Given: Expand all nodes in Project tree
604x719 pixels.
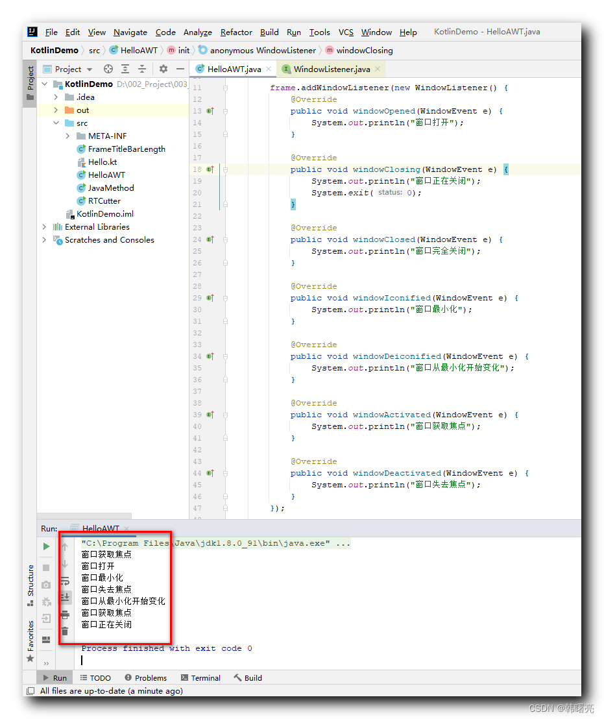Looking at the screenshot, I should [125, 68].
